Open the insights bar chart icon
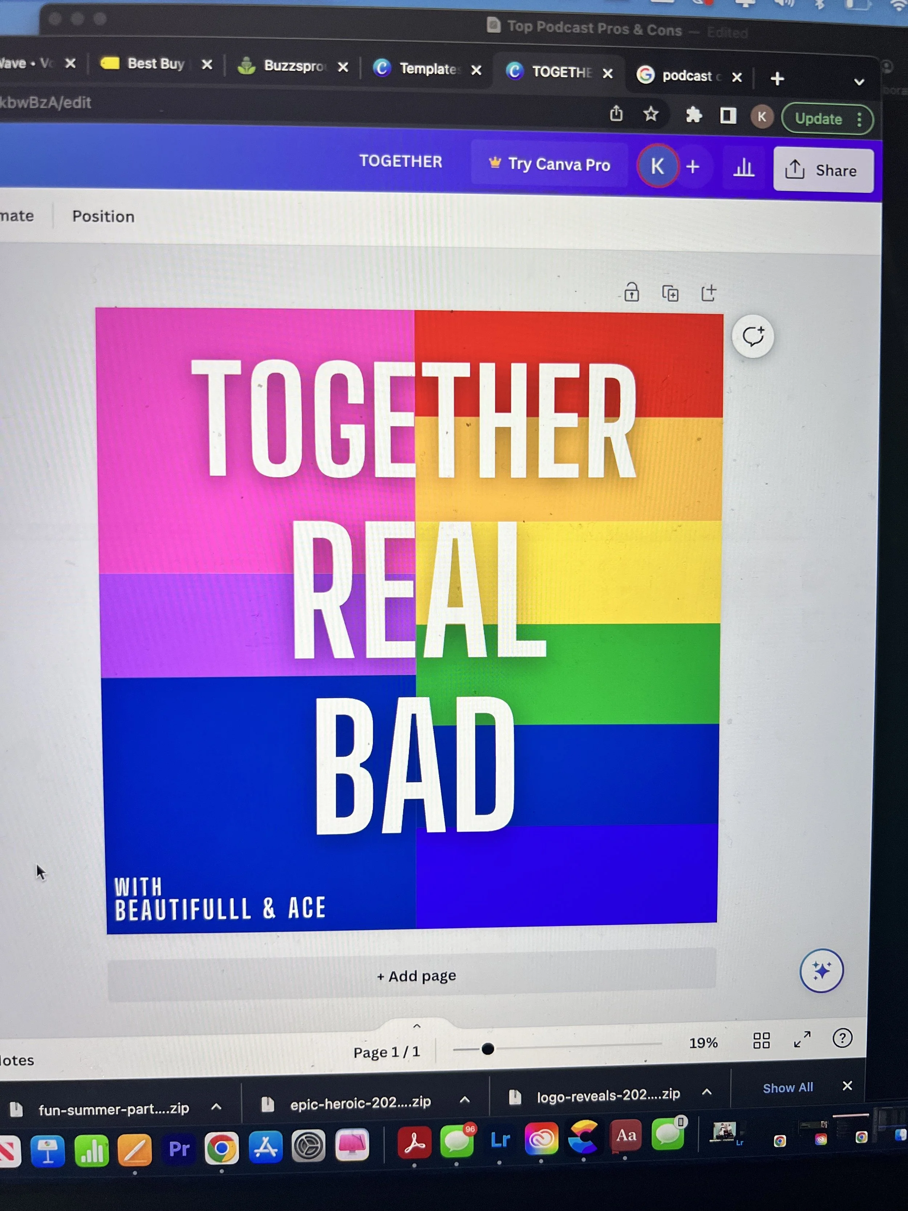The image size is (908, 1211). coord(743,167)
